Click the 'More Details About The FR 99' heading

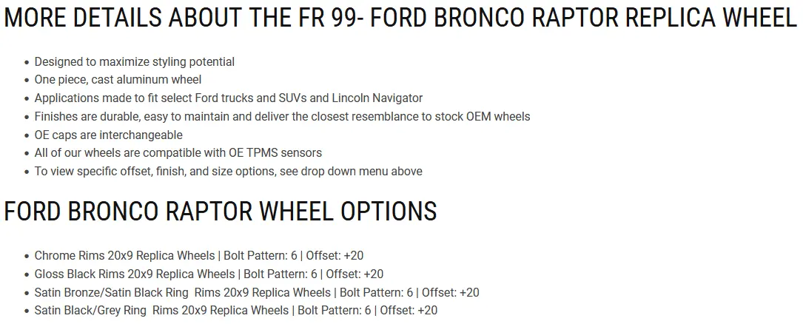(x=400, y=18)
